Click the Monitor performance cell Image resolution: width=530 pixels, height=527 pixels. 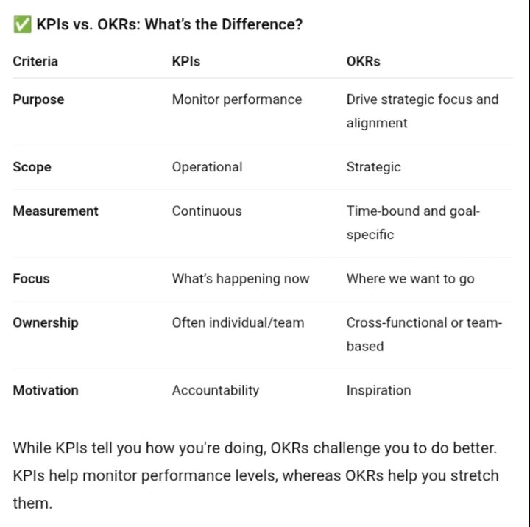pyautogui.click(x=236, y=99)
